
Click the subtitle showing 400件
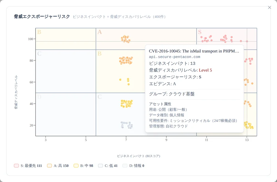click(119, 17)
